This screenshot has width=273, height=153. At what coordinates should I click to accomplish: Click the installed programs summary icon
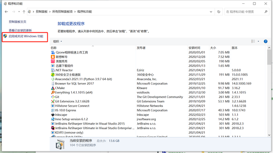click(x=60, y=144)
